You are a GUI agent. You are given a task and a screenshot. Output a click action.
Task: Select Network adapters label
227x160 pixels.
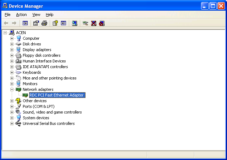38,89
